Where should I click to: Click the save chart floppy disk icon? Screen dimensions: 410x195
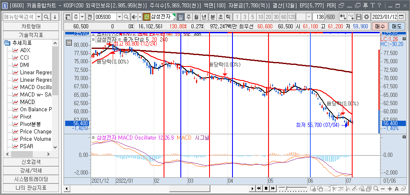tap(359, 17)
